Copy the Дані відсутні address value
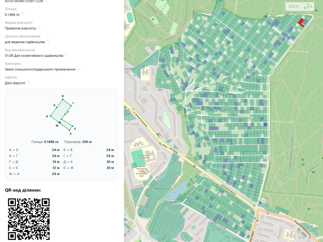This screenshot has width=323, height=242. [28, 82]
